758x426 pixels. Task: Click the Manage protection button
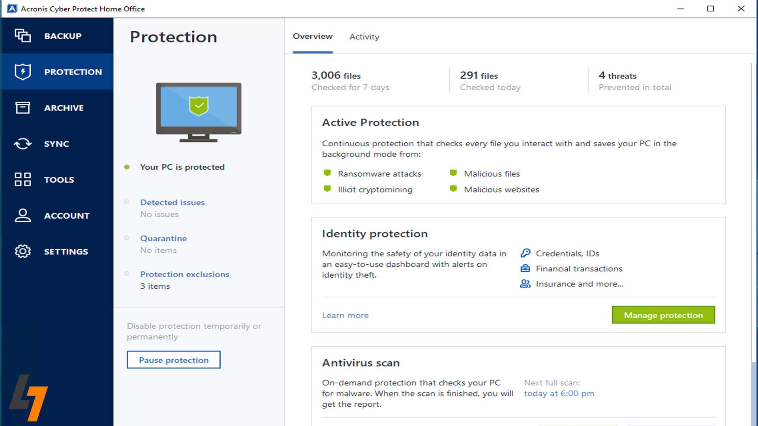click(x=663, y=315)
